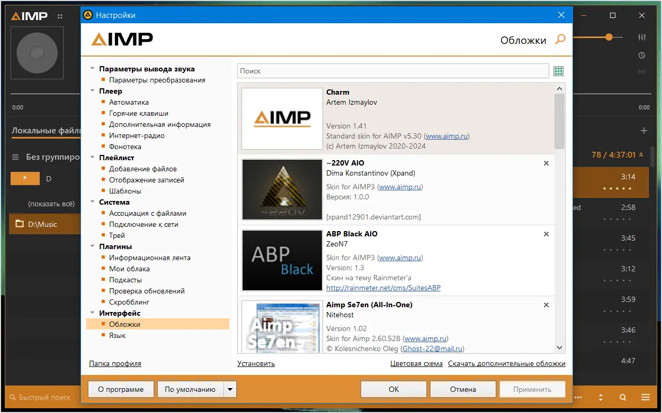Click the skin list vertical scrollbar thumb
The width and height of the screenshot is (662, 413).
[x=560, y=121]
